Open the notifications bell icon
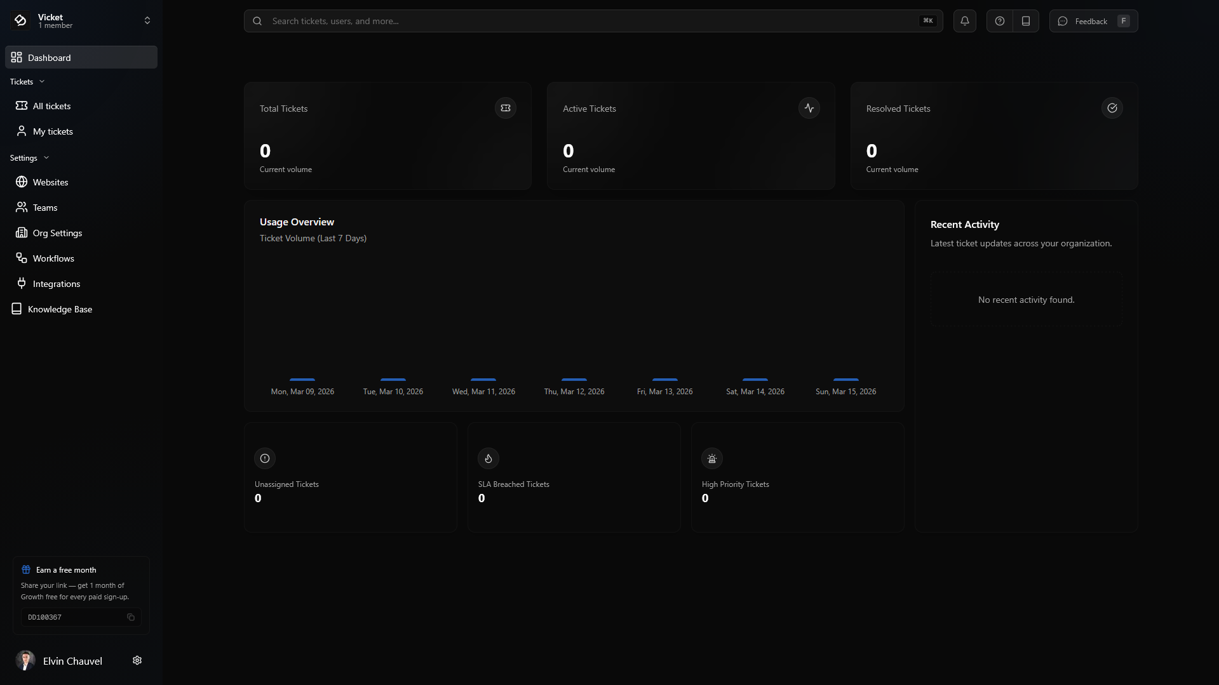This screenshot has height=685, width=1219. pyautogui.click(x=965, y=20)
